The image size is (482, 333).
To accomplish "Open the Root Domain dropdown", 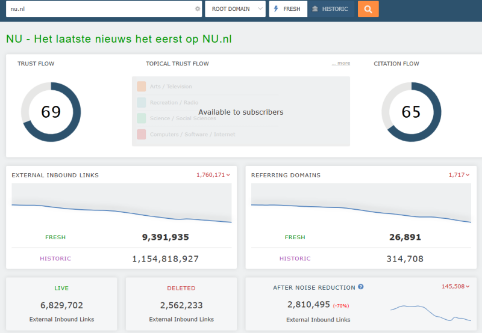I will click(235, 9).
